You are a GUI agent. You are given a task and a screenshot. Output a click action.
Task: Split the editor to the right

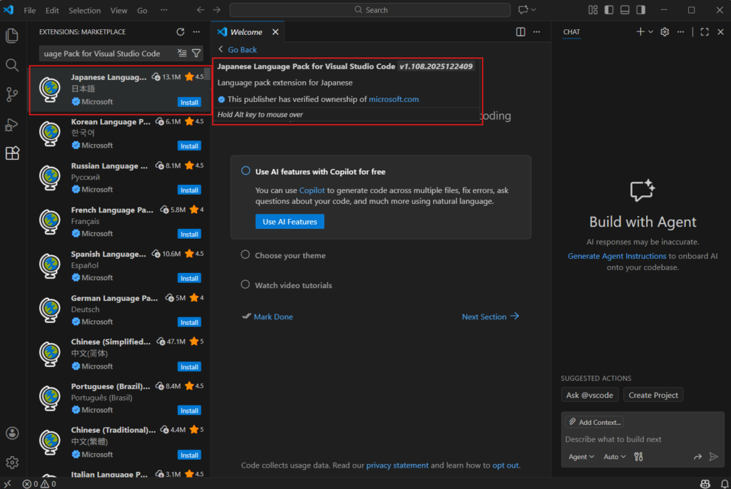pos(521,32)
